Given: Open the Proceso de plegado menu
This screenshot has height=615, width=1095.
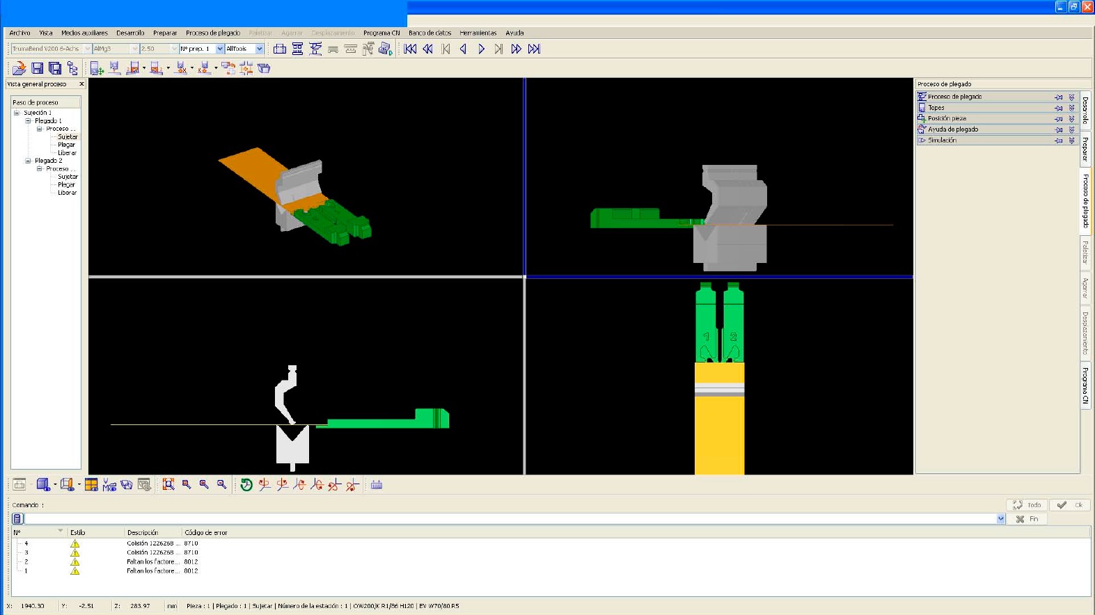Looking at the screenshot, I should [213, 33].
